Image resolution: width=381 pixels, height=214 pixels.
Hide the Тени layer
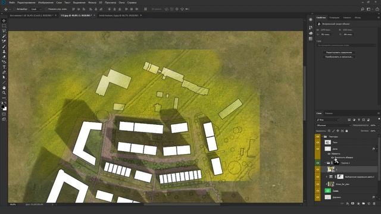pos(317,143)
